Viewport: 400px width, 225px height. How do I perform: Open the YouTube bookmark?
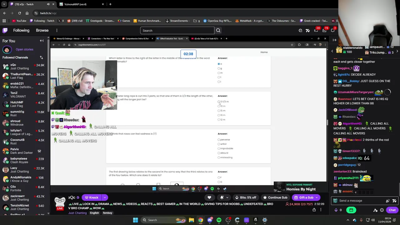coord(19,21)
